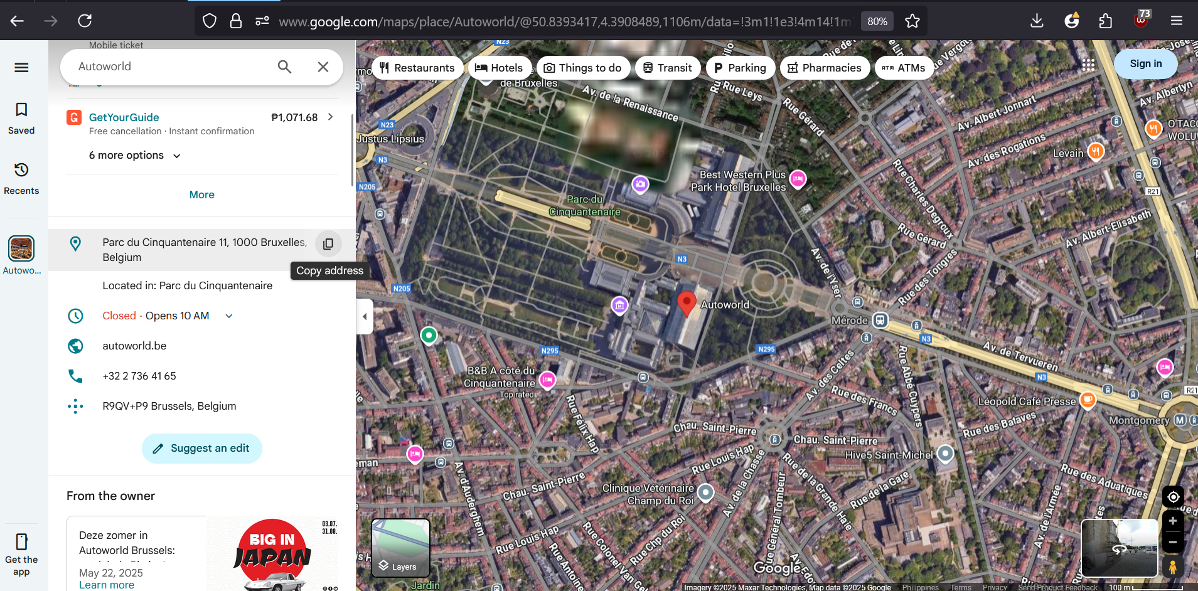Click the site permissions icon in address bar
Screen dimensions: 1198x591
pos(262,21)
